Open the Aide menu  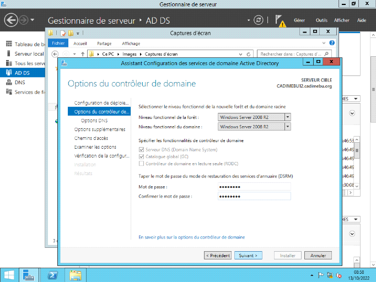(x=362, y=20)
